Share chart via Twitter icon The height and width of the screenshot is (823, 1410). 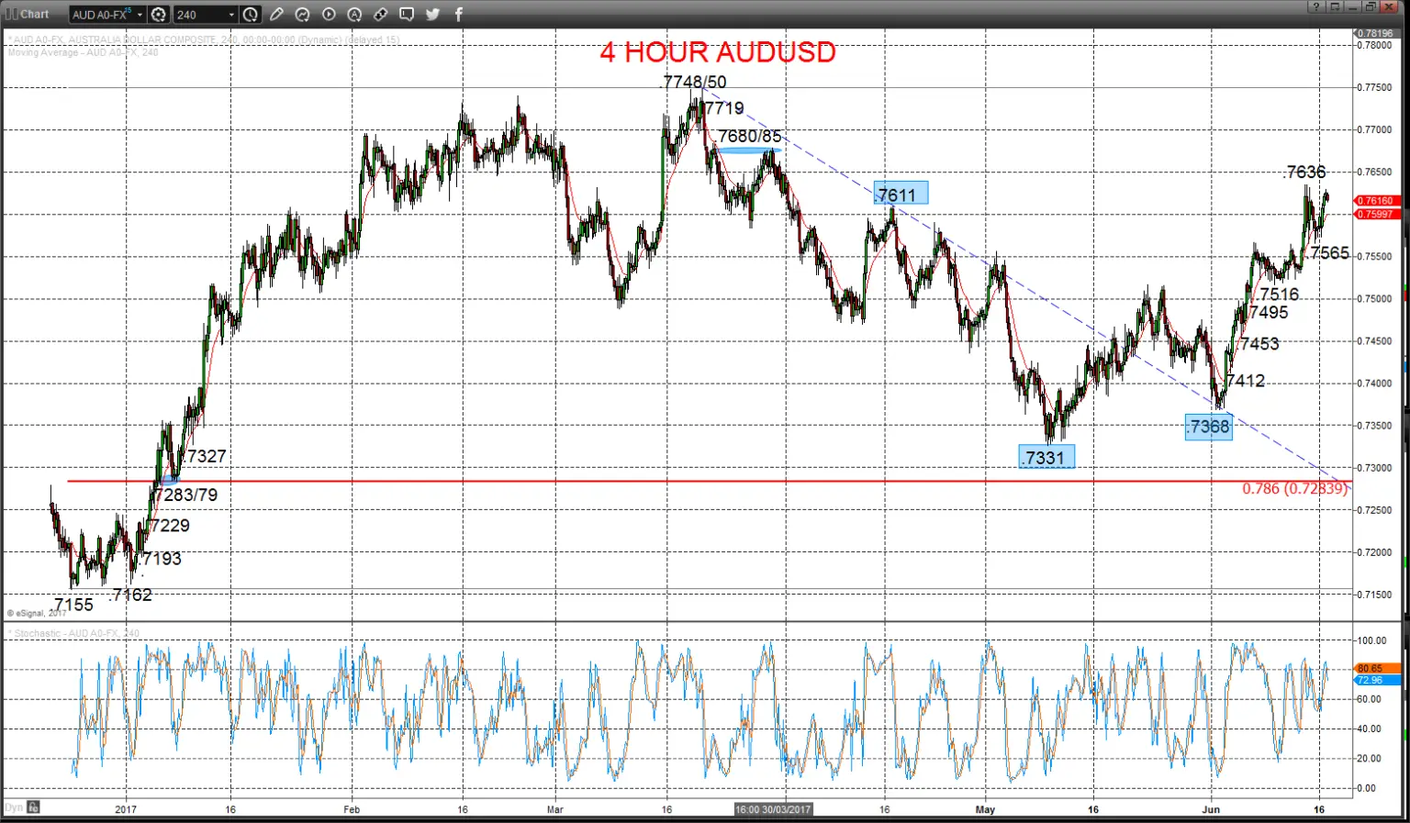point(432,15)
